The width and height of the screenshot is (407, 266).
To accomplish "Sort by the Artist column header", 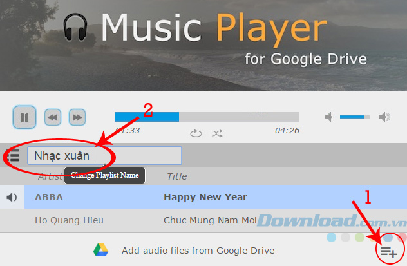I will tap(51, 176).
